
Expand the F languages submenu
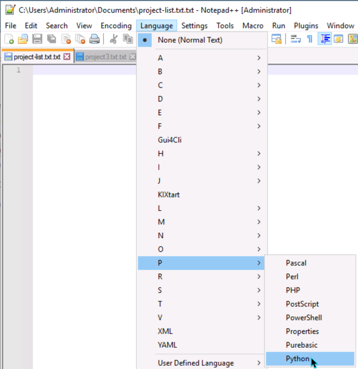(x=202, y=126)
